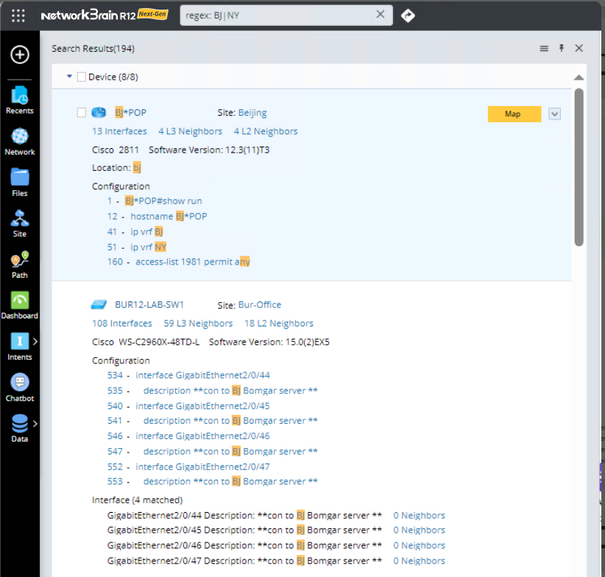Open the apps grid menu icon

tap(18, 15)
